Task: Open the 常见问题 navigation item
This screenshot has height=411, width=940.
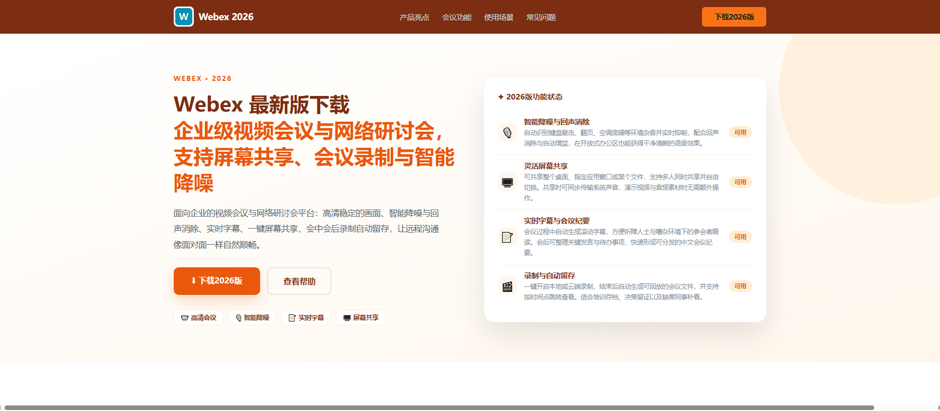Action: [541, 17]
